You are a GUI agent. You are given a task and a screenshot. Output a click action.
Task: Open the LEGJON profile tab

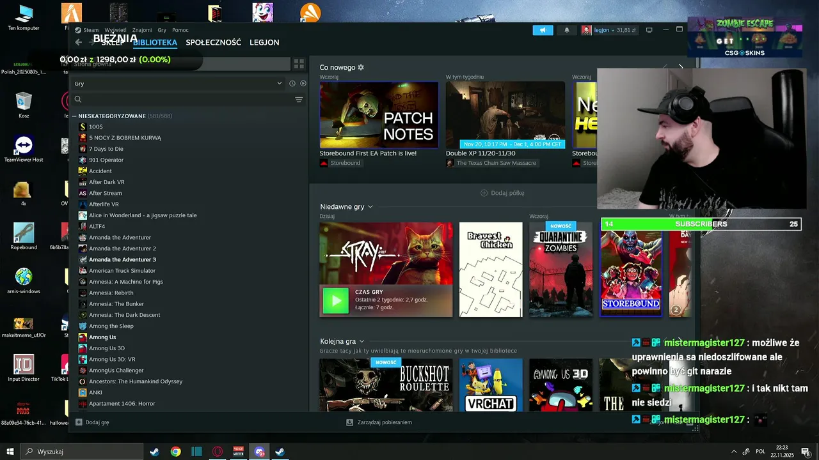(x=264, y=42)
